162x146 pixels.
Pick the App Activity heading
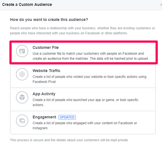(x=44, y=94)
